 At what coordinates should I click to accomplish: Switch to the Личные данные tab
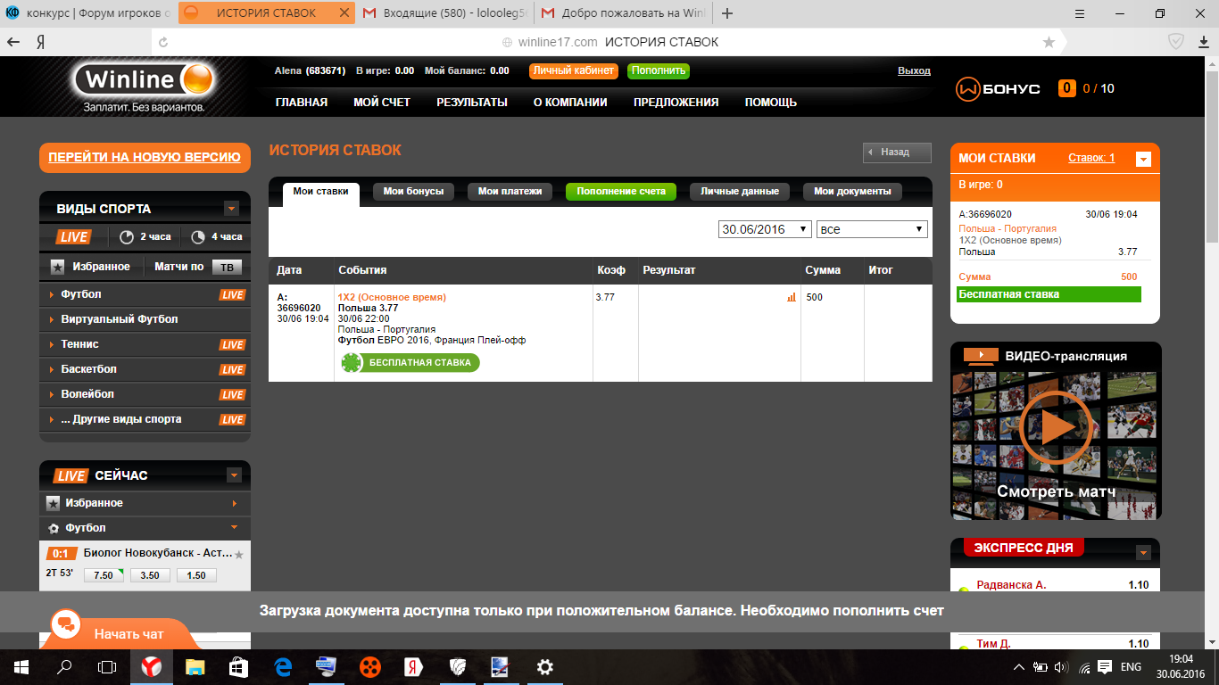point(740,192)
